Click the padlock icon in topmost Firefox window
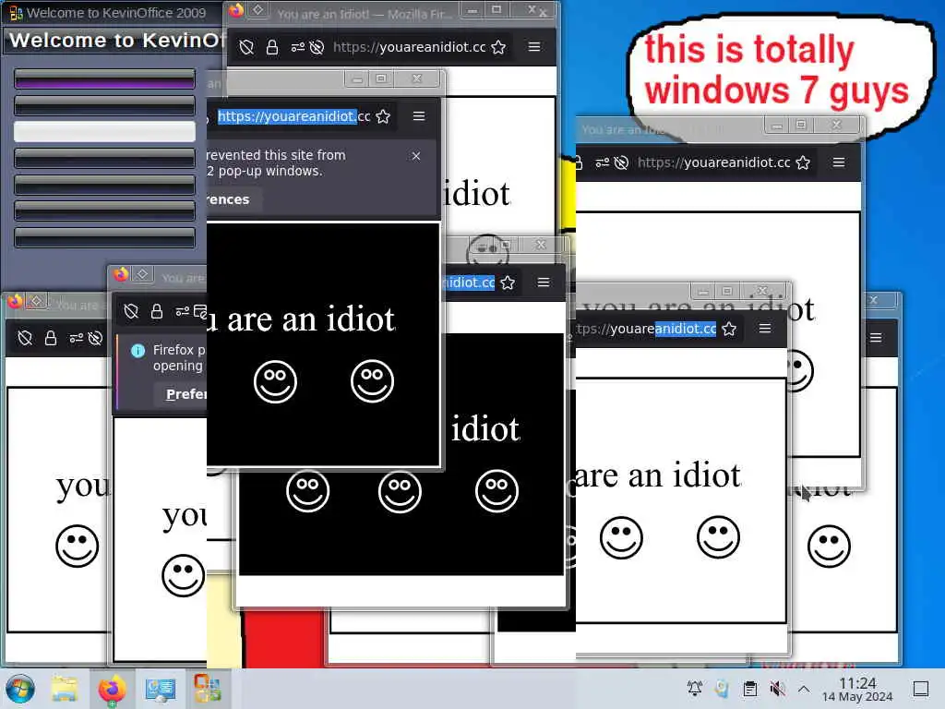 tap(272, 47)
